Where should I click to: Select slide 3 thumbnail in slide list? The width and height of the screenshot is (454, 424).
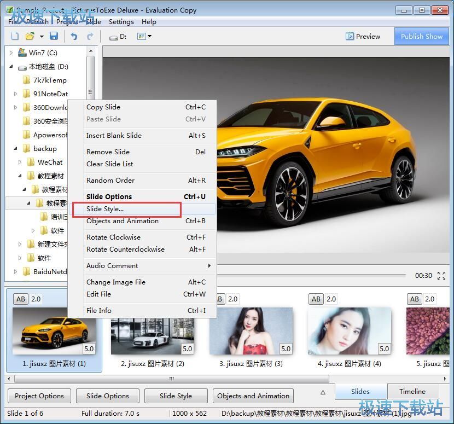click(x=251, y=331)
